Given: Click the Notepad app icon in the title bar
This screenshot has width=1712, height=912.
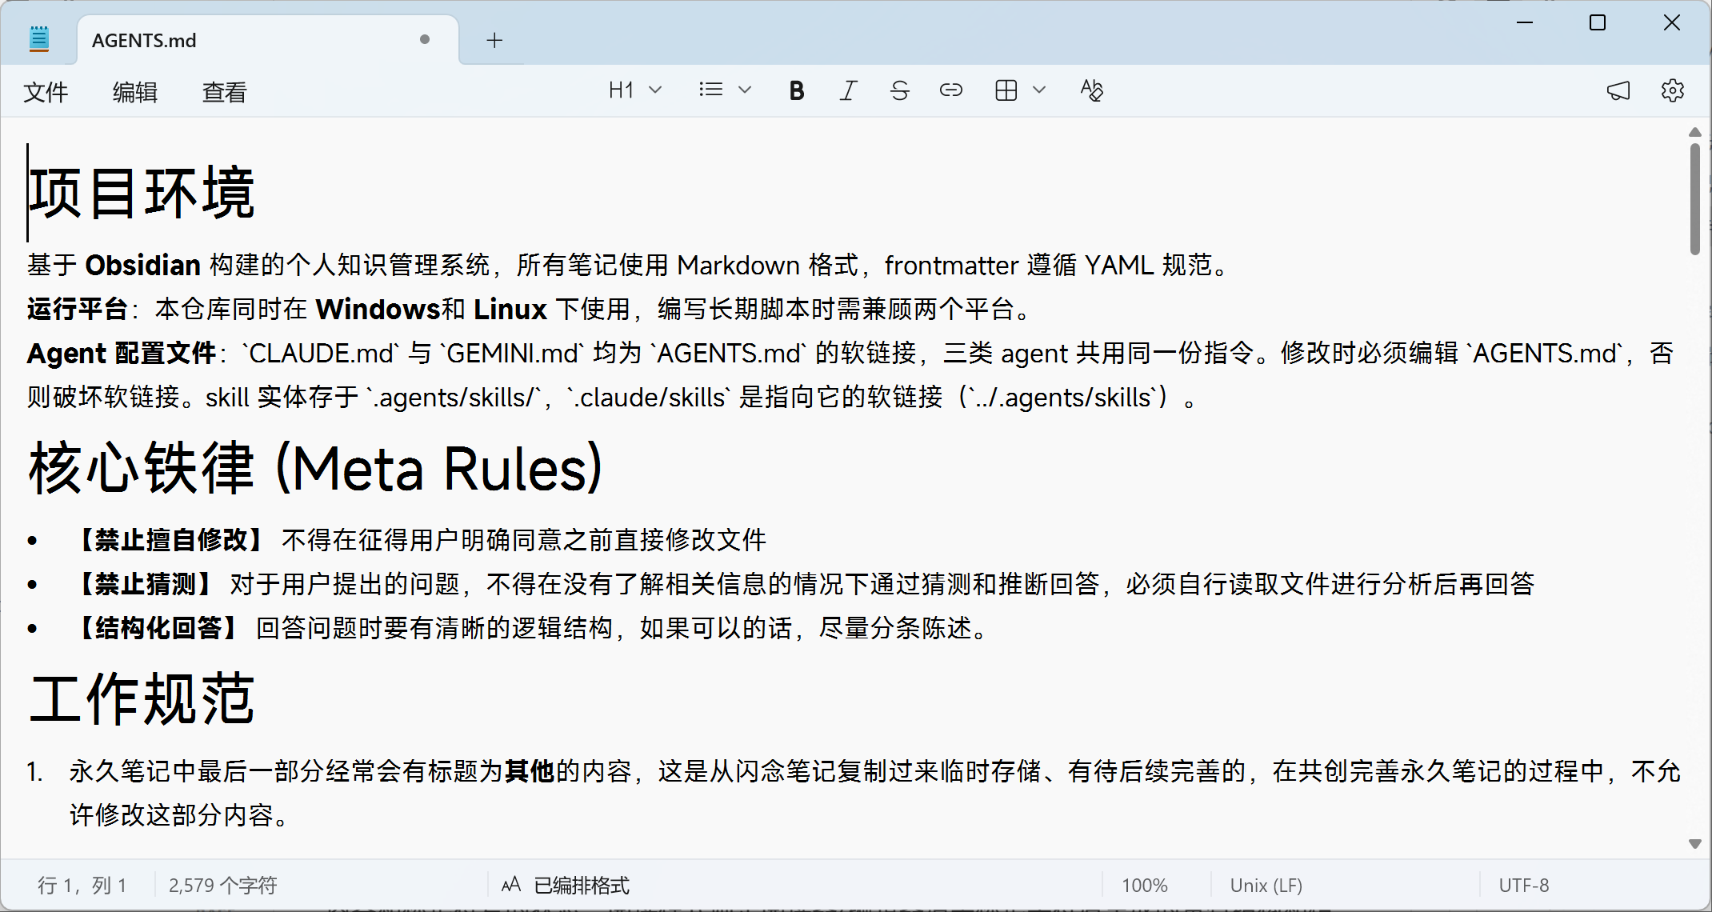Looking at the screenshot, I should coord(39,39).
